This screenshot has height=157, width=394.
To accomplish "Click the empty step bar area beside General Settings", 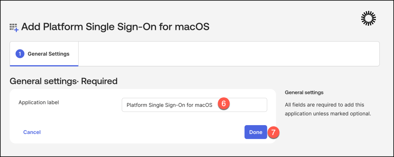I will (227, 54).
